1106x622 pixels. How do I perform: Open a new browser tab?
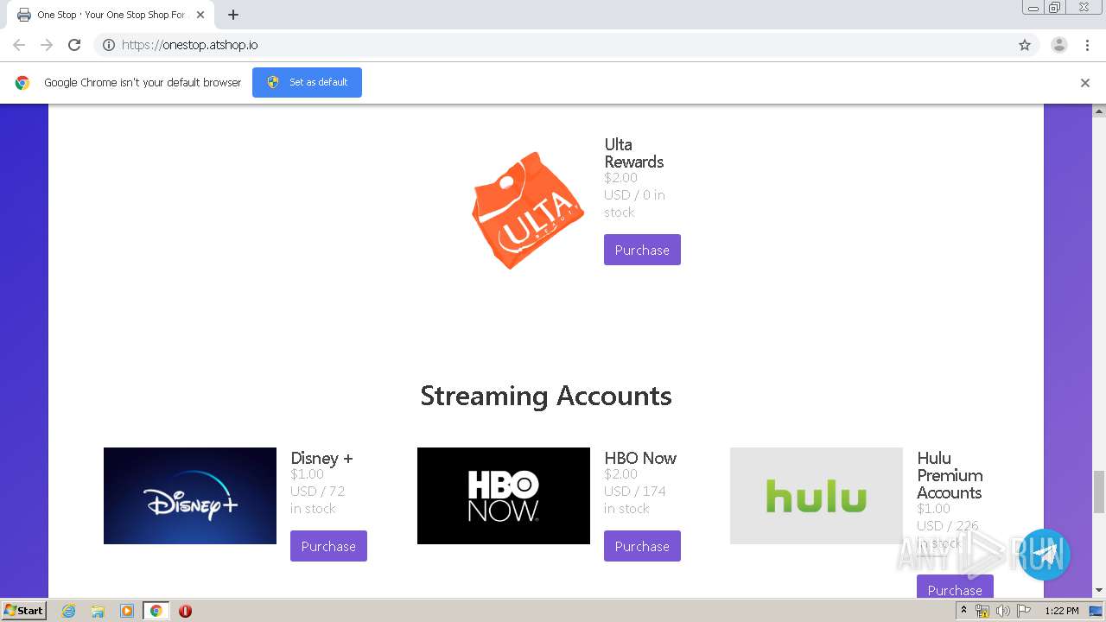[233, 15]
